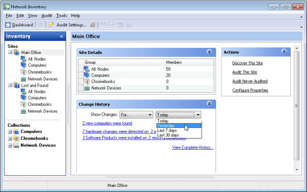
Task: Click Configure Properties link
Action: click(x=250, y=91)
